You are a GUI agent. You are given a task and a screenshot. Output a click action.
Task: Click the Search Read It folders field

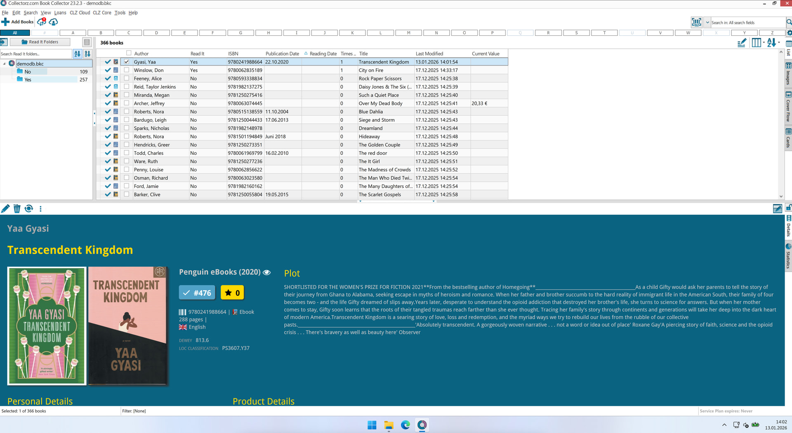click(x=35, y=54)
